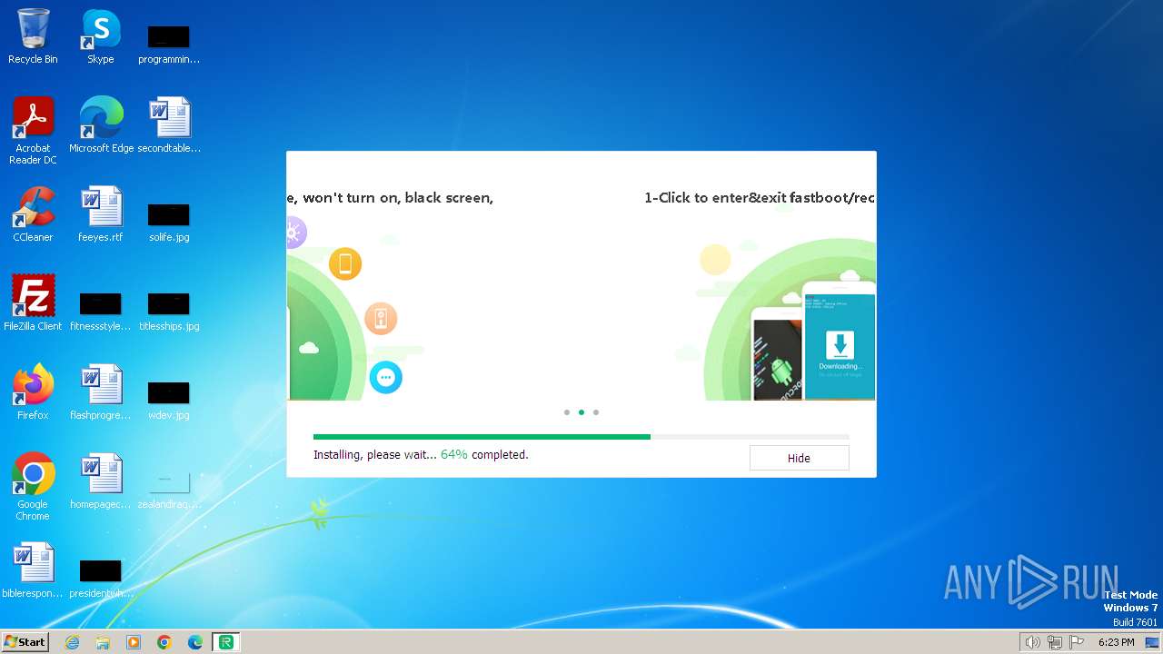The width and height of the screenshot is (1163, 654).
Task: Open the Recycle Bin
Action: (x=33, y=37)
